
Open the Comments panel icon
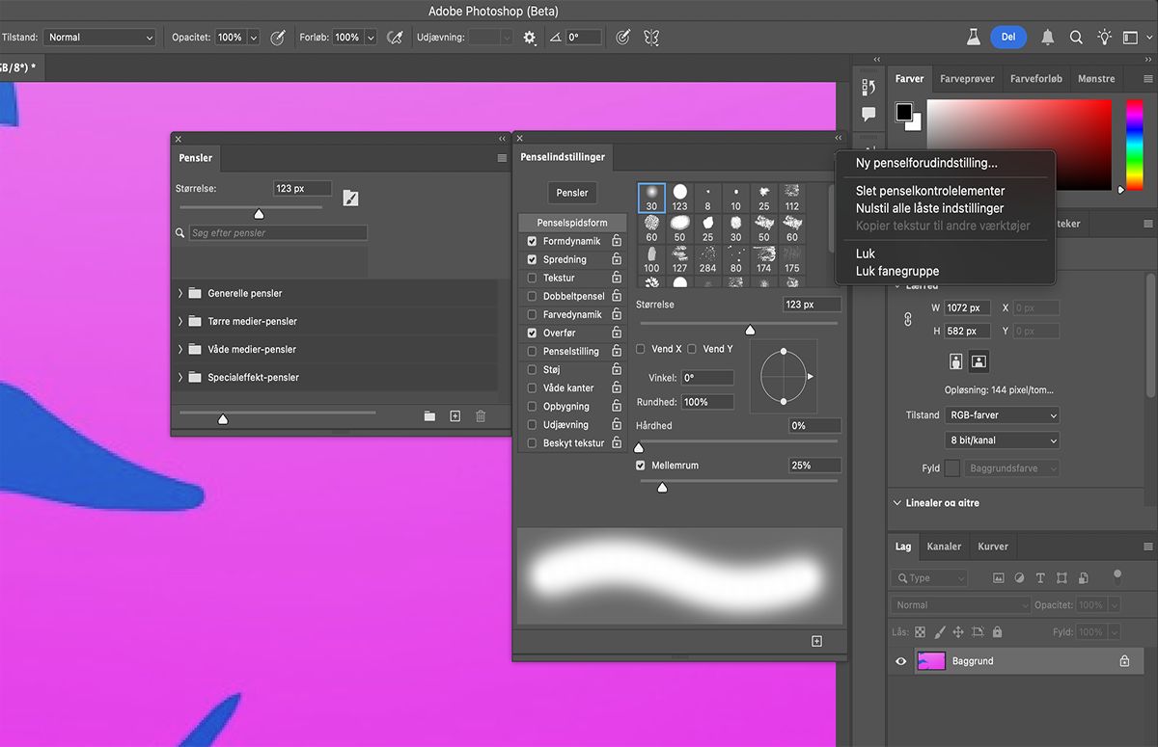pos(868,115)
